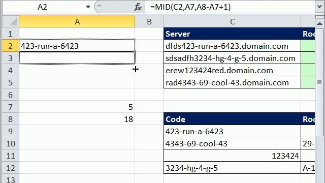
Task: Select row 11 header
Action: click(10, 156)
